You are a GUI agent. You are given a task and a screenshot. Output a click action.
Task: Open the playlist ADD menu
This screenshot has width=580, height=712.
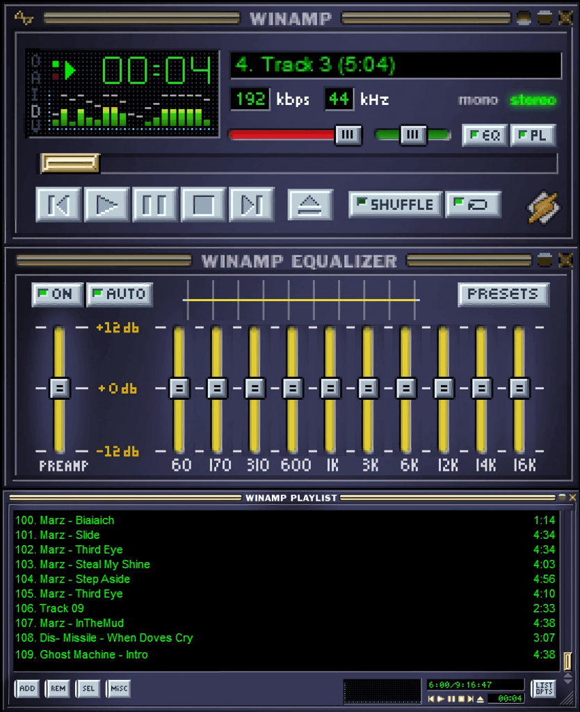(27, 688)
